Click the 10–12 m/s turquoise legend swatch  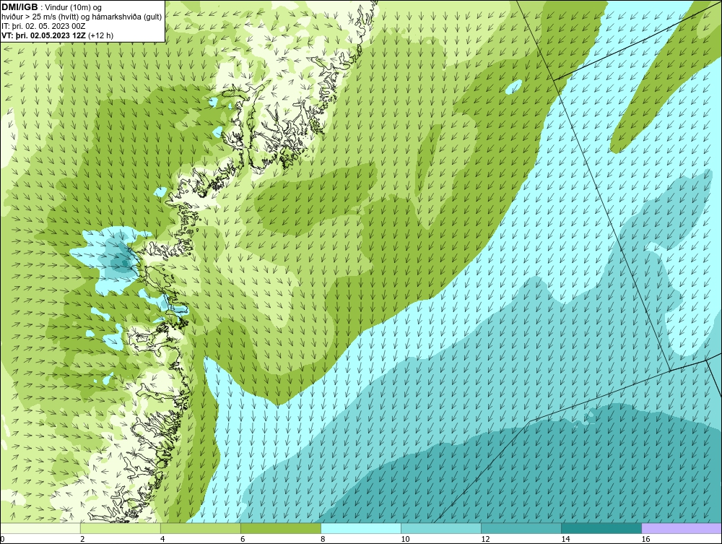(440, 528)
